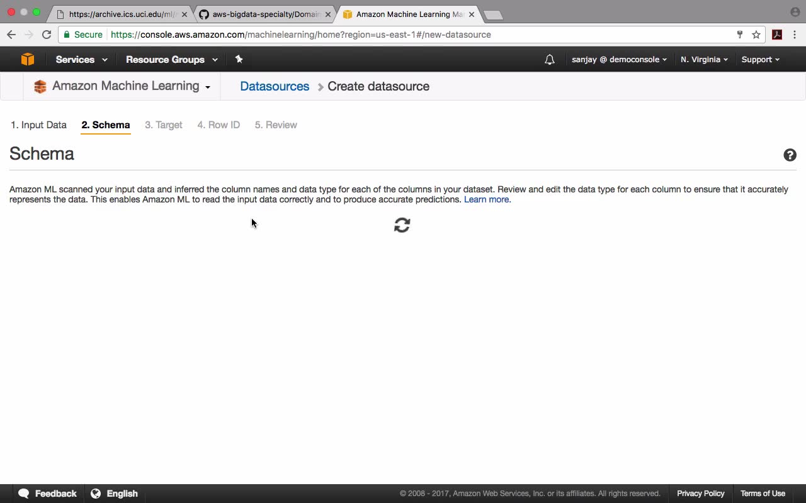Image resolution: width=806 pixels, height=503 pixels.
Task: Click the Schema help question mark icon
Action: click(790, 155)
